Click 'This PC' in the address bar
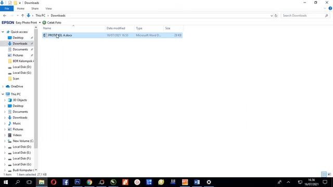Viewport: 333px width, 187px height. (x=41, y=16)
